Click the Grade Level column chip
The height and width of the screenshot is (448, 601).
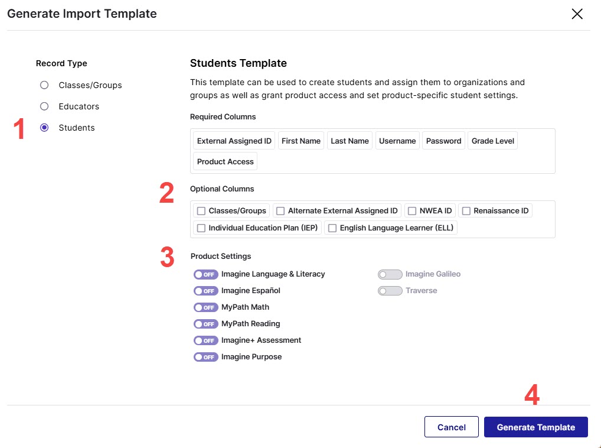coord(493,141)
